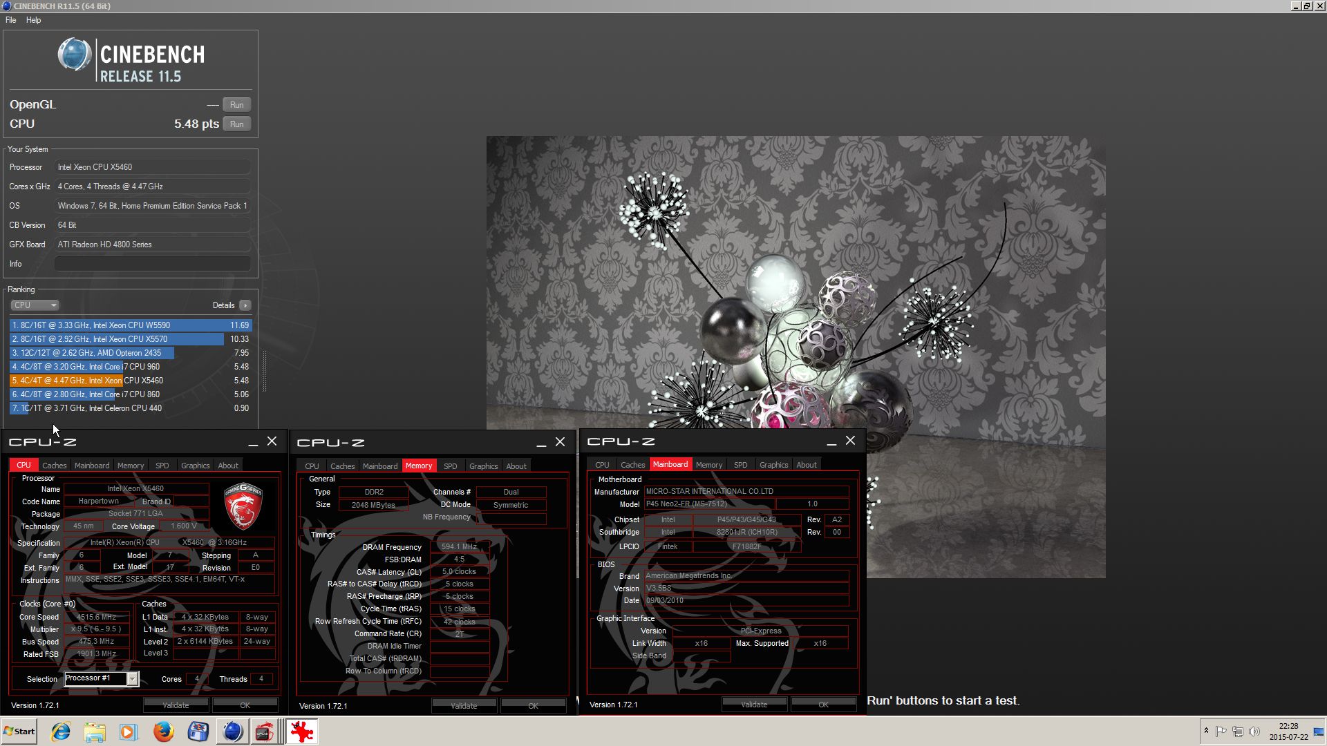Grab the ranking panel vertical resize grip
Viewport: 1327px width, 746px height.
tap(264, 371)
